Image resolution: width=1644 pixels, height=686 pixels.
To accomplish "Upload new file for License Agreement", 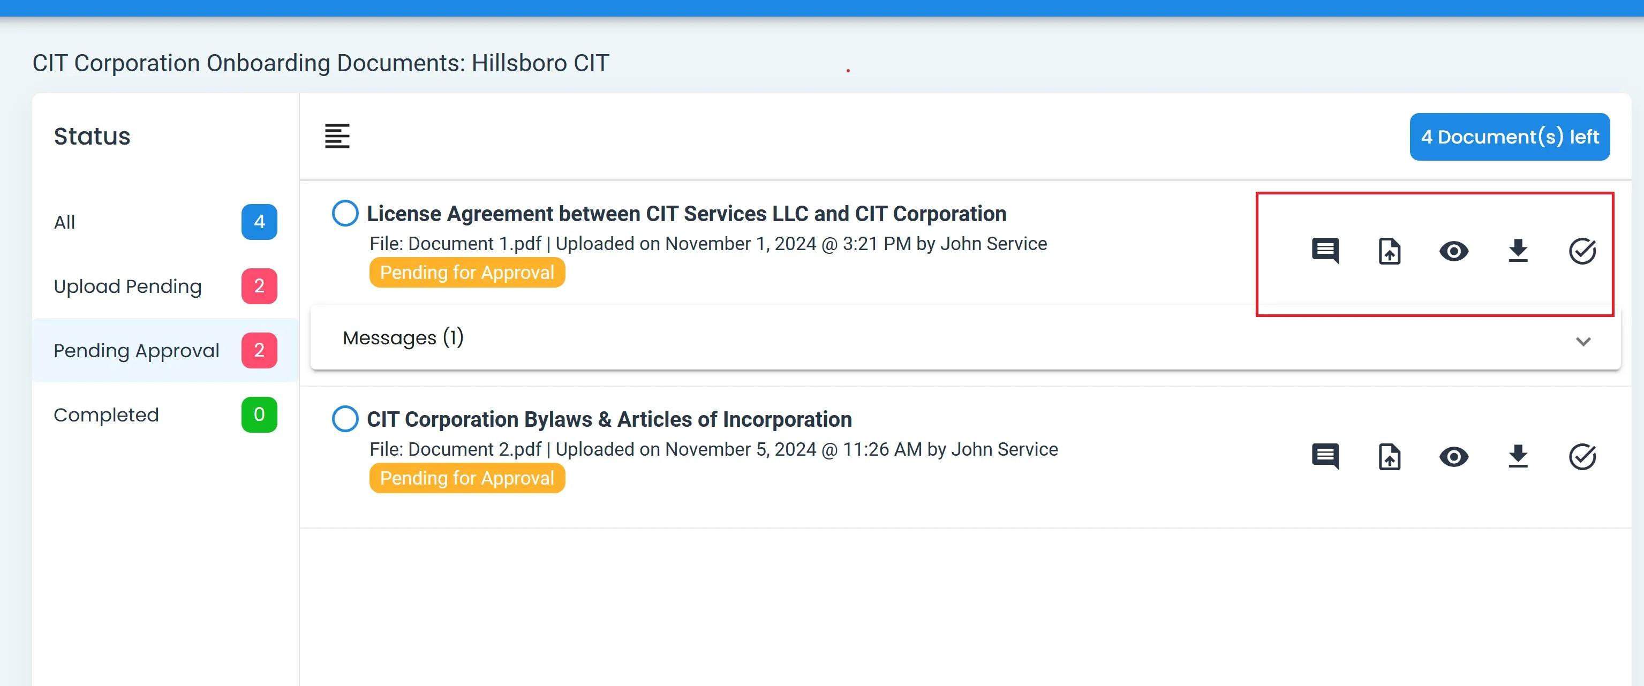I will 1389,251.
